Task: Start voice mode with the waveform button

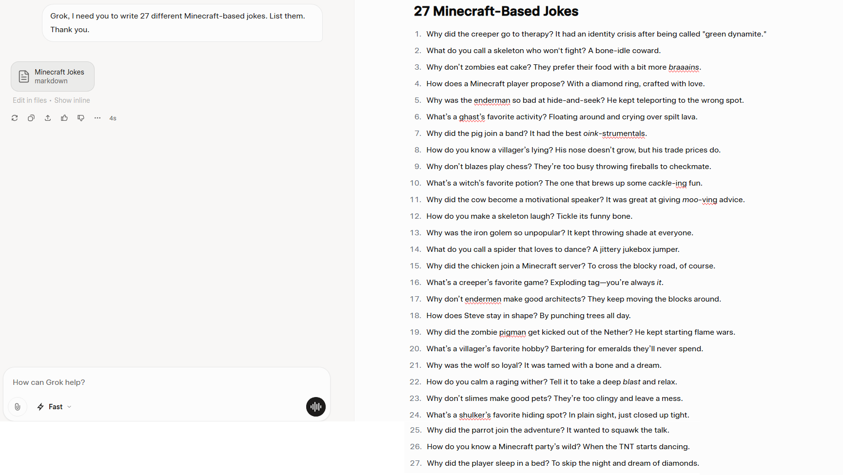Action: [316, 407]
